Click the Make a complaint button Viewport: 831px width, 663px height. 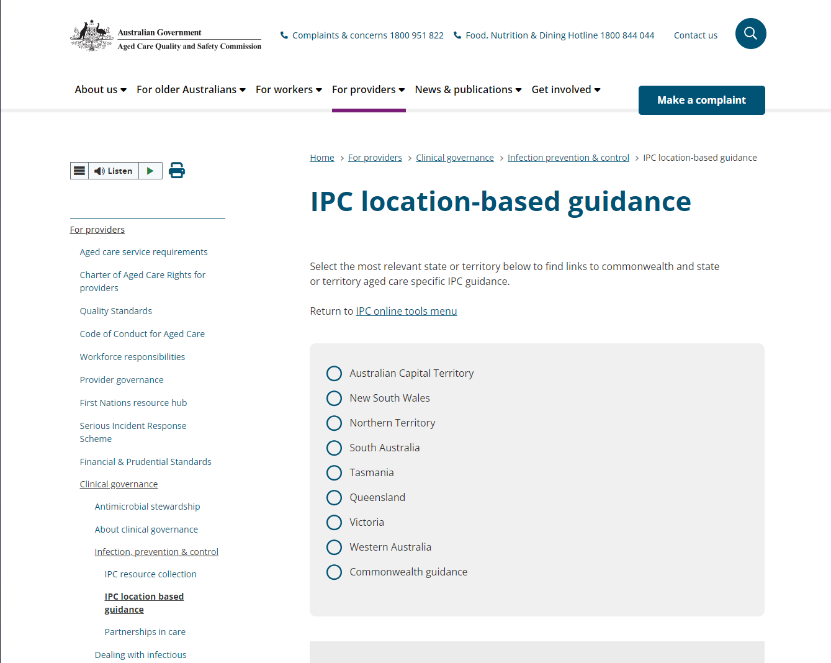(701, 100)
